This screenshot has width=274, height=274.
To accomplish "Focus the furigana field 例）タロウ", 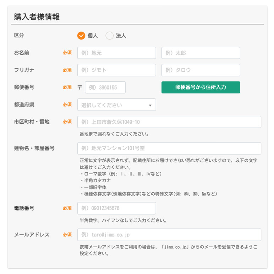I will tap(201, 70).
